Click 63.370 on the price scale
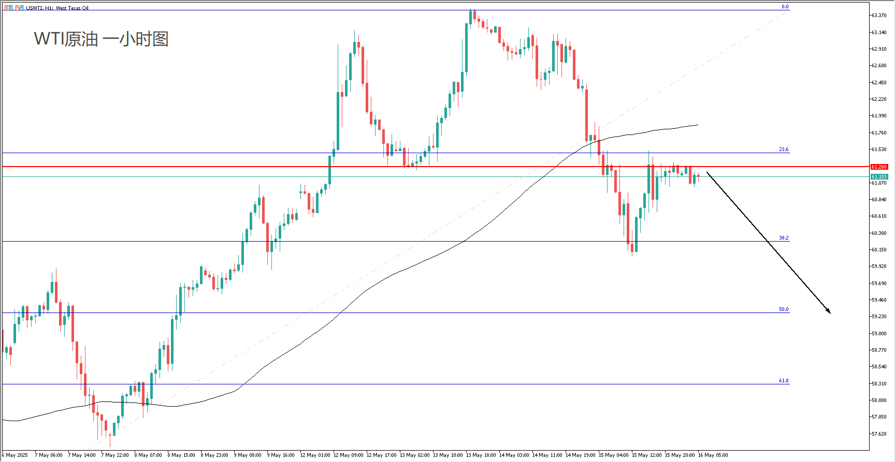The width and height of the screenshot is (895, 462). [x=879, y=16]
